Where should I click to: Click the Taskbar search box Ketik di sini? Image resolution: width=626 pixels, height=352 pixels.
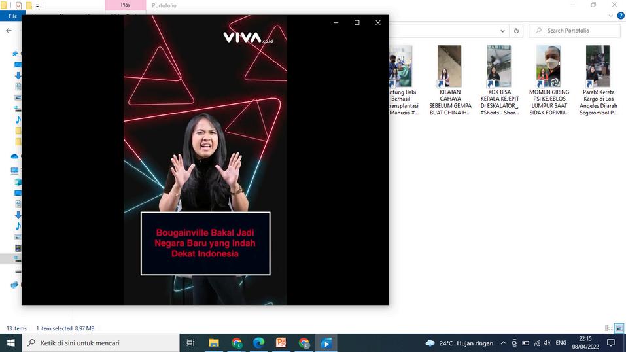click(x=101, y=343)
